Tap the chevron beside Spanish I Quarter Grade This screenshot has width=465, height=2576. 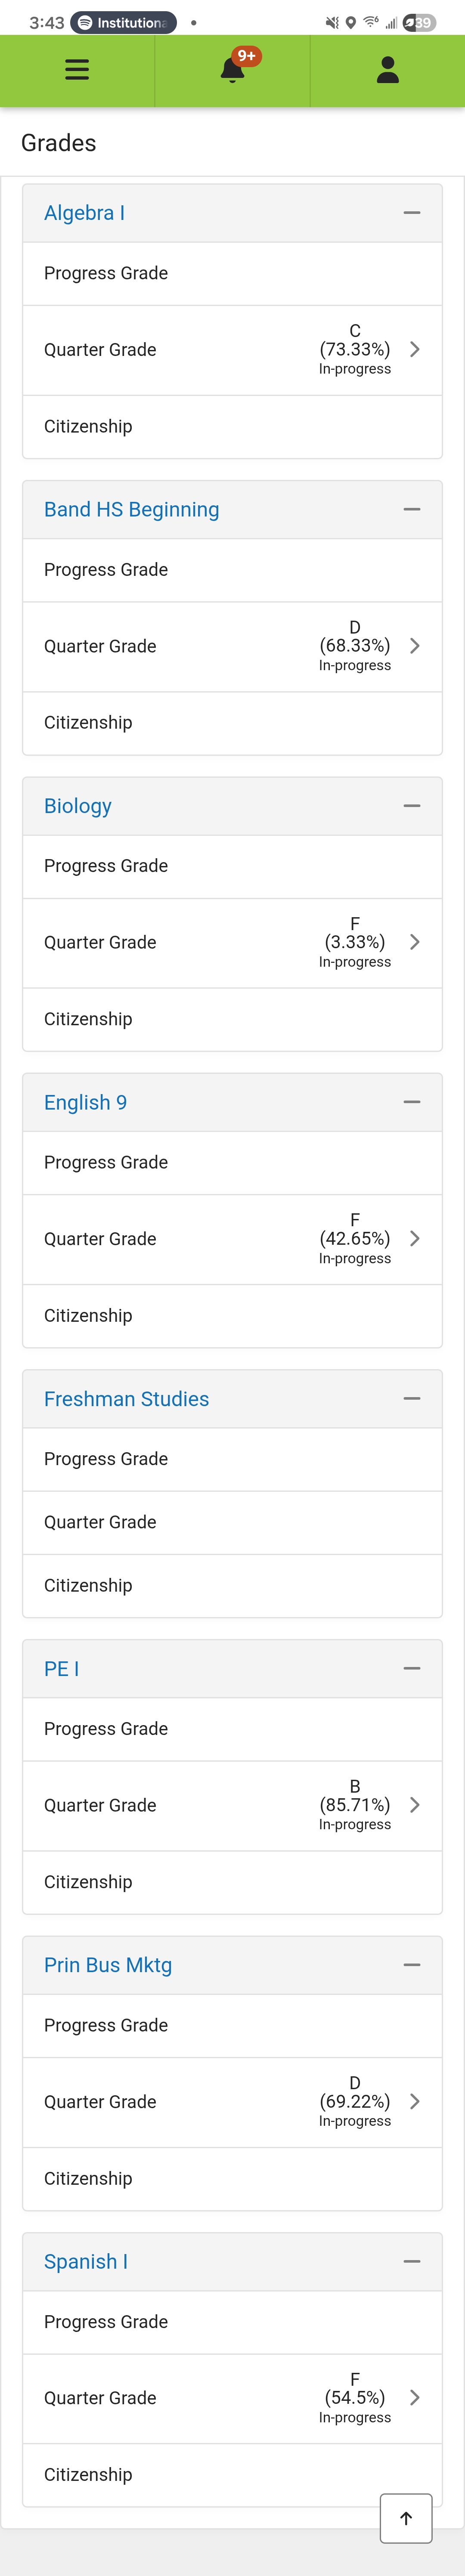pyautogui.click(x=415, y=2397)
